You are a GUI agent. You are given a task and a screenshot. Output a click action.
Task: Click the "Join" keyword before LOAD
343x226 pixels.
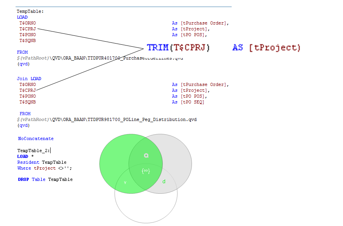(22, 79)
